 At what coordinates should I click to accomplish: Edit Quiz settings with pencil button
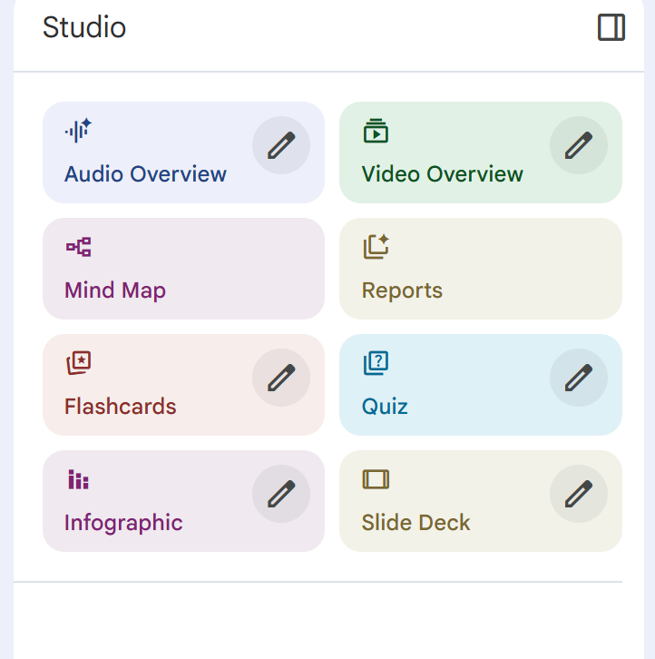579,378
